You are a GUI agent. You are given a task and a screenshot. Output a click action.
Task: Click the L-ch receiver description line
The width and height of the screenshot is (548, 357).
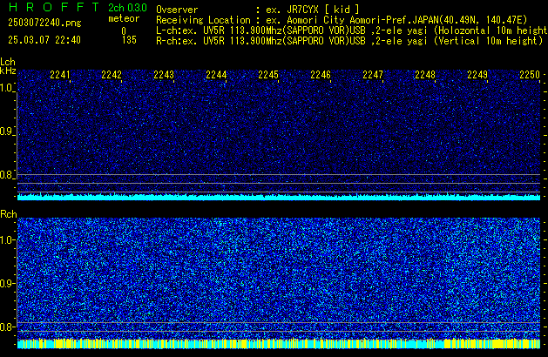coord(352,30)
